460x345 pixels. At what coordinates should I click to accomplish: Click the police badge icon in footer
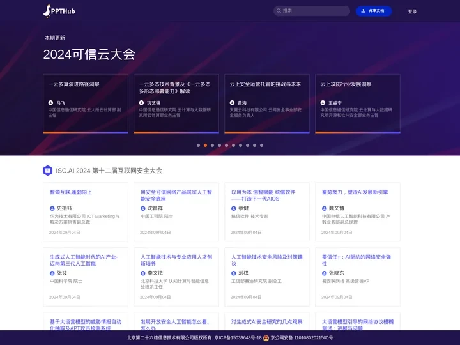(266, 338)
